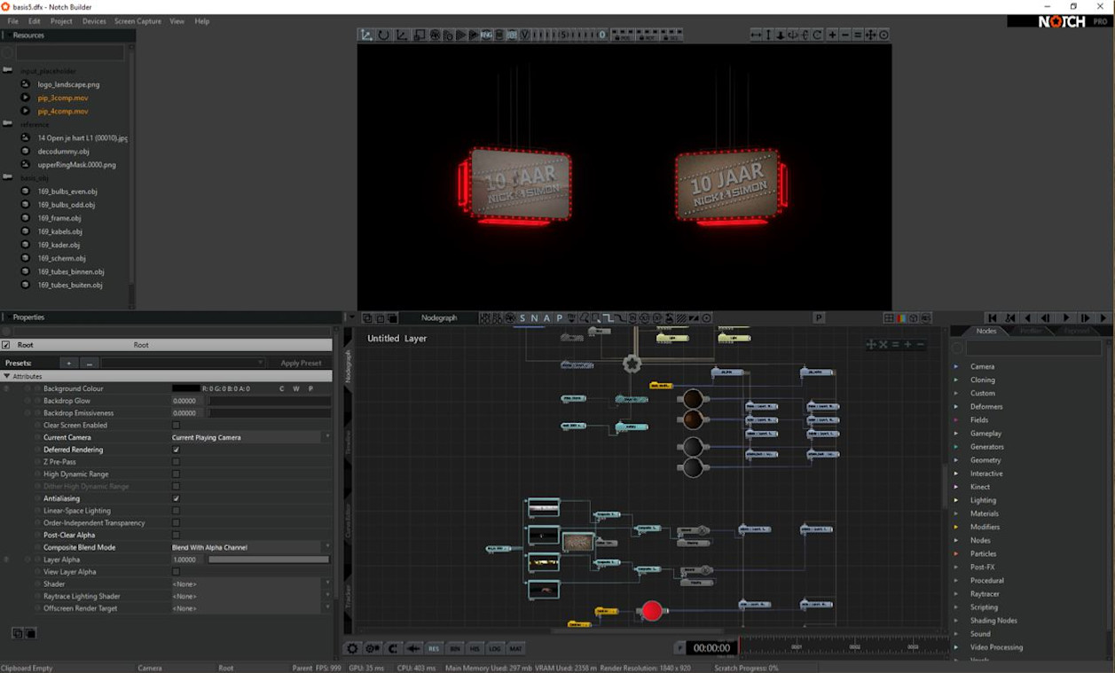Click the Apply Preset button
Image resolution: width=1115 pixels, height=673 pixels.
[301, 363]
